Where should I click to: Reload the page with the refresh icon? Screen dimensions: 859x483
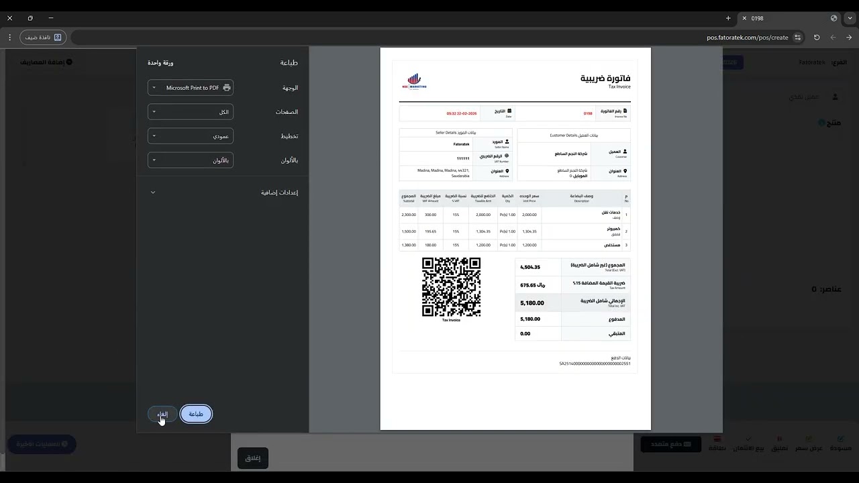coord(817,38)
